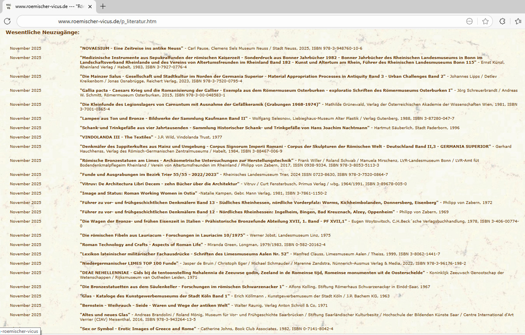Open a new tab with the plus button
The image size is (525, 335).
[x=103, y=7]
